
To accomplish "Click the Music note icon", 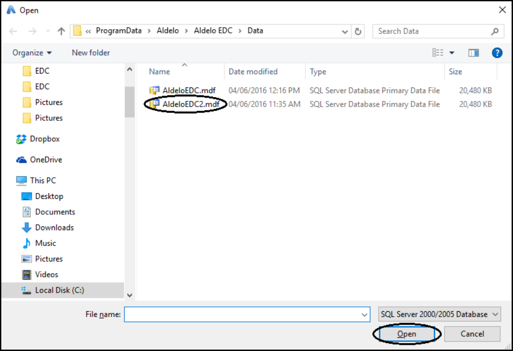I will [x=27, y=243].
